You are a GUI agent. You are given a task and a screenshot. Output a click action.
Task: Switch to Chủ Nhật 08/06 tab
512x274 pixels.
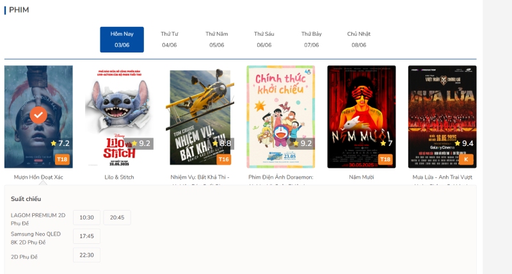[359, 40]
